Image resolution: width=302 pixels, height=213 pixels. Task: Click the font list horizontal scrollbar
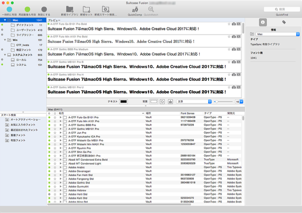pyautogui.click(x=119, y=204)
